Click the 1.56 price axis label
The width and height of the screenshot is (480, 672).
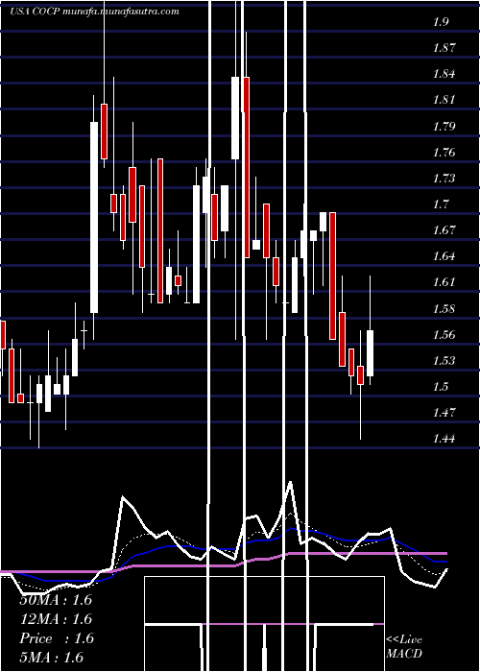click(444, 335)
